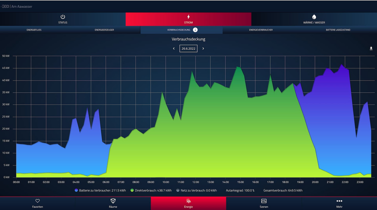Screen dimensions: 377x210
Task: Go to next day with right chevron
Action: (203, 49)
